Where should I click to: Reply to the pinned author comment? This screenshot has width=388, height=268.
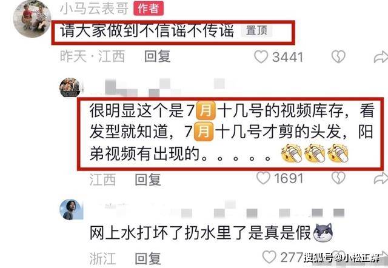(x=158, y=56)
